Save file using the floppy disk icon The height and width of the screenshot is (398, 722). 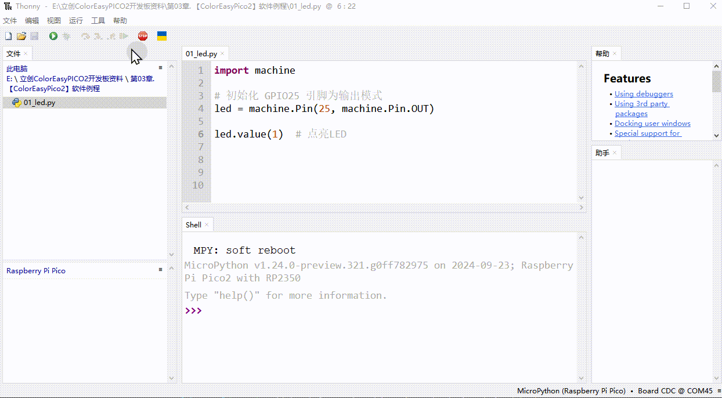34,36
